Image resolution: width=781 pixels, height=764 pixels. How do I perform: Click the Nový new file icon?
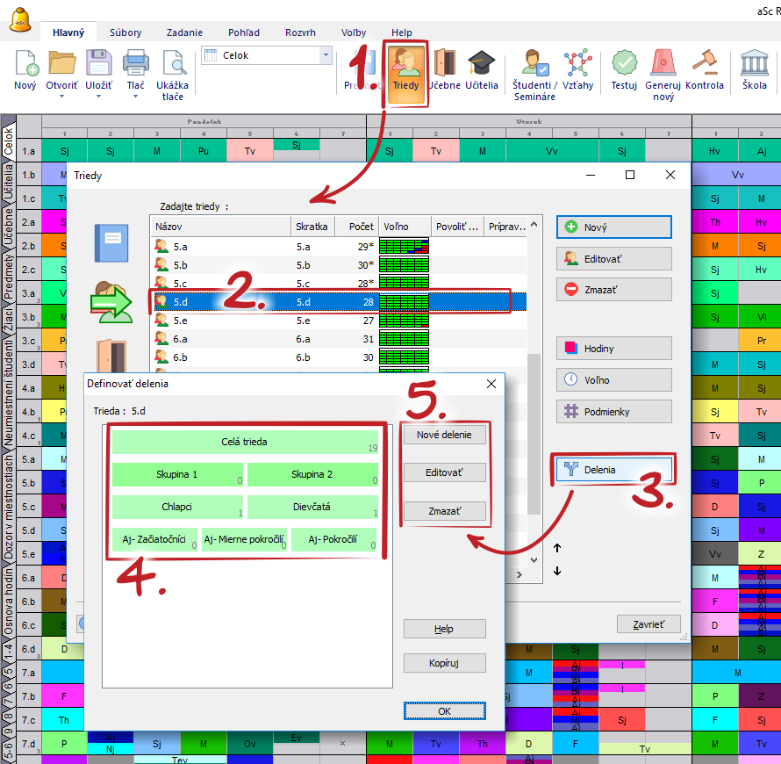(25, 63)
